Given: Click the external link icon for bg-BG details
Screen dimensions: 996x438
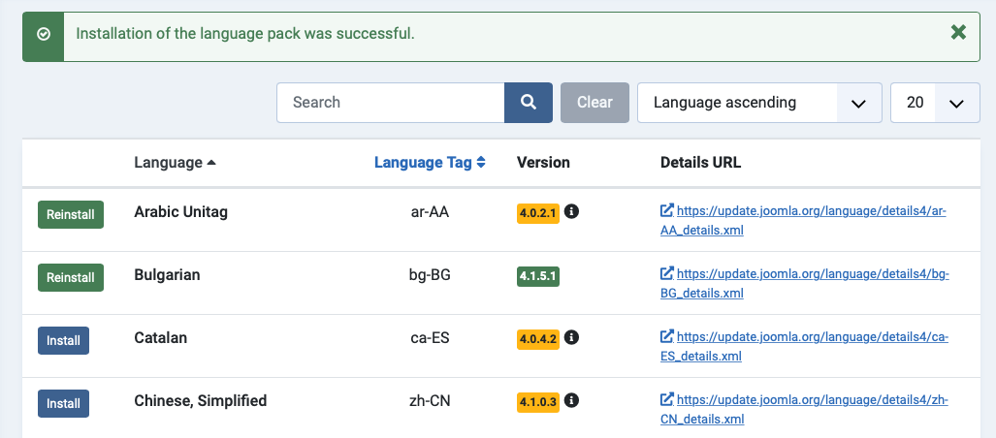Looking at the screenshot, I should (667, 273).
